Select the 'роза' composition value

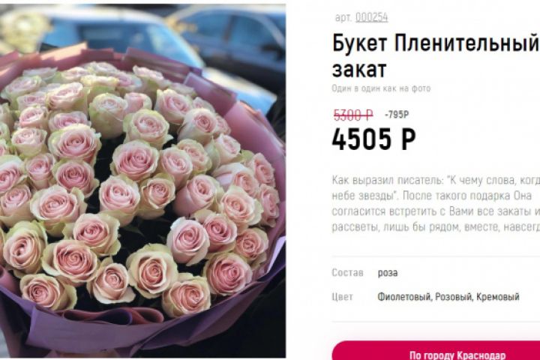[x=388, y=273]
